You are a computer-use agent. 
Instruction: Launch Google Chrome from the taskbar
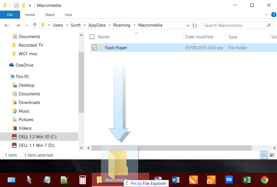(265, 180)
